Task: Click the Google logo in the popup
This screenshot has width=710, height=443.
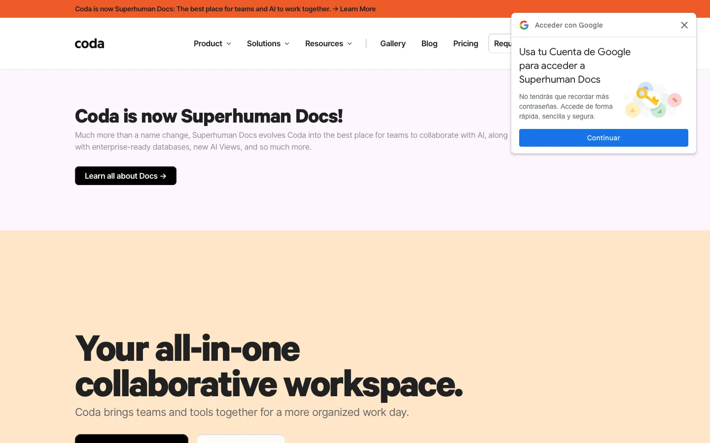Action: pyautogui.click(x=524, y=25)
